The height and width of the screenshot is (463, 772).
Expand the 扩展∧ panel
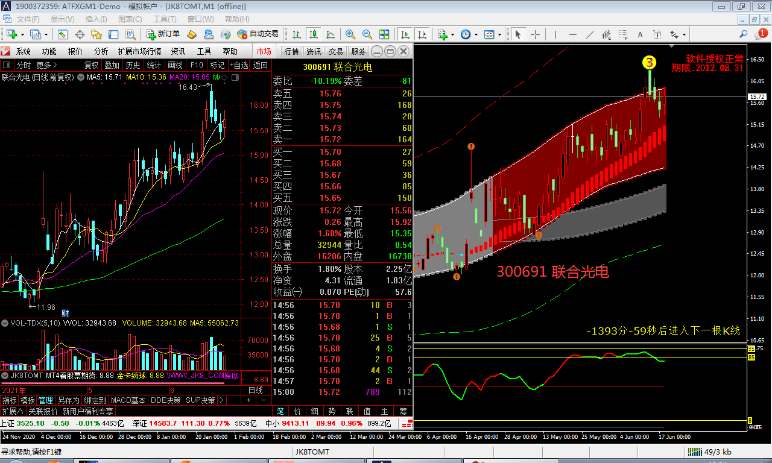(12, 411)
